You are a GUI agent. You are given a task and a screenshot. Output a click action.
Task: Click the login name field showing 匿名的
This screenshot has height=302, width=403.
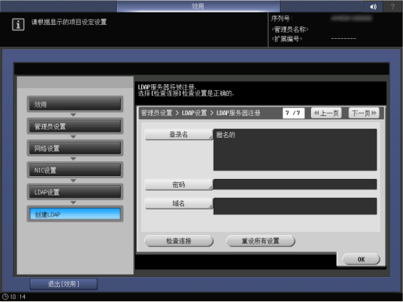[x=295, y=149]
